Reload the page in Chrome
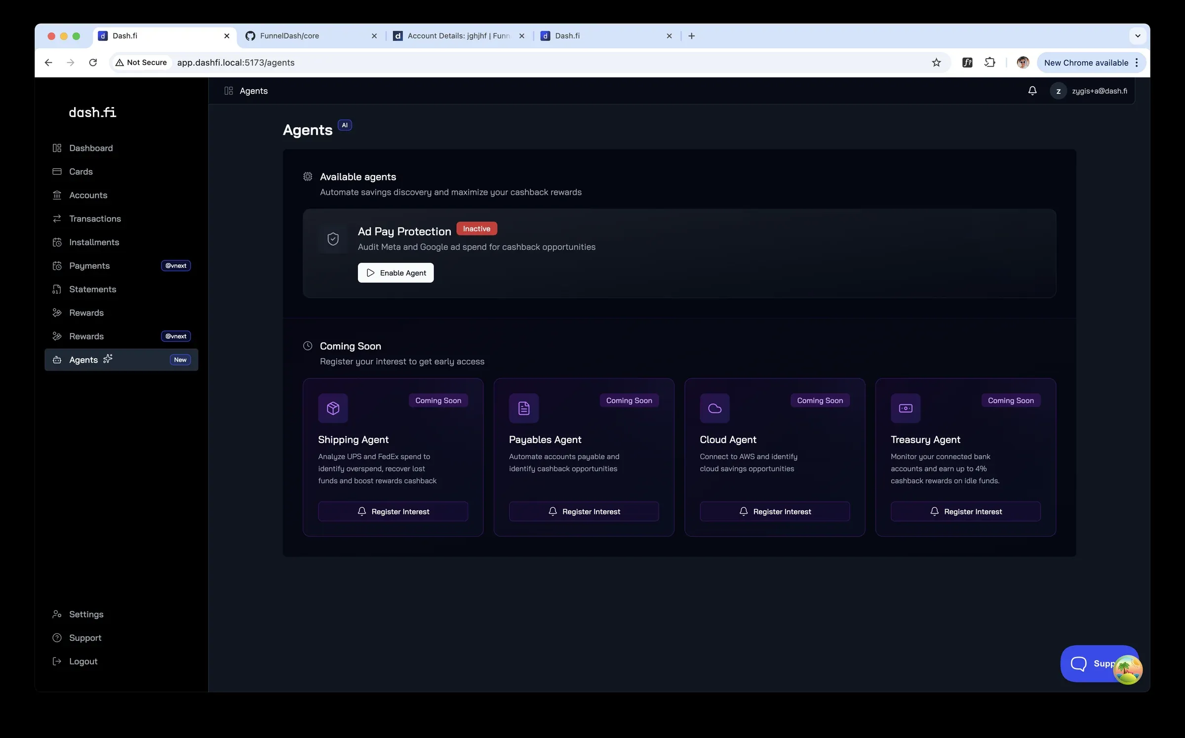1185x738 pixels. (93, 63)
